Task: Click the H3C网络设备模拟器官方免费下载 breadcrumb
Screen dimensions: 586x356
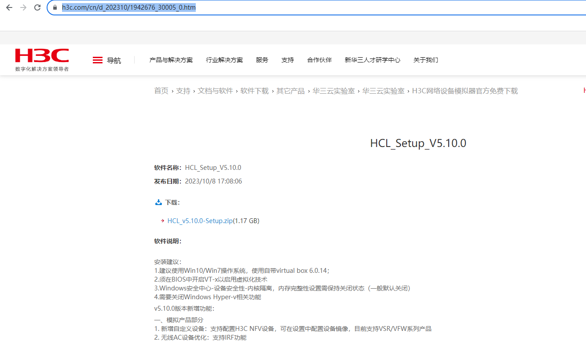Action: [465, 91]
